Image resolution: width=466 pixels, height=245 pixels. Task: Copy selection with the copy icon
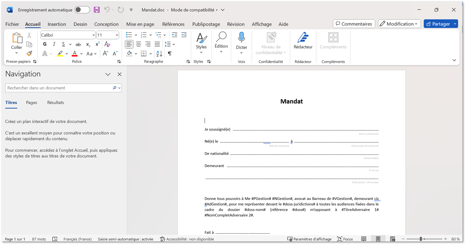pos(29,44)
